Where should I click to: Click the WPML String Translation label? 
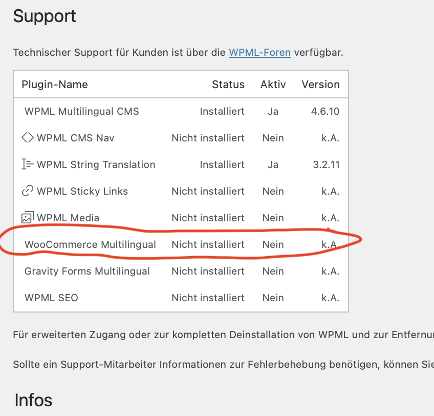click(x=96, y=164)
